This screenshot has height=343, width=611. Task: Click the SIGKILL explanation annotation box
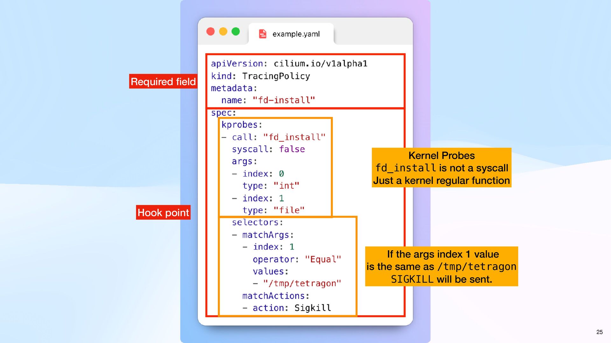[x=441, y=266]
